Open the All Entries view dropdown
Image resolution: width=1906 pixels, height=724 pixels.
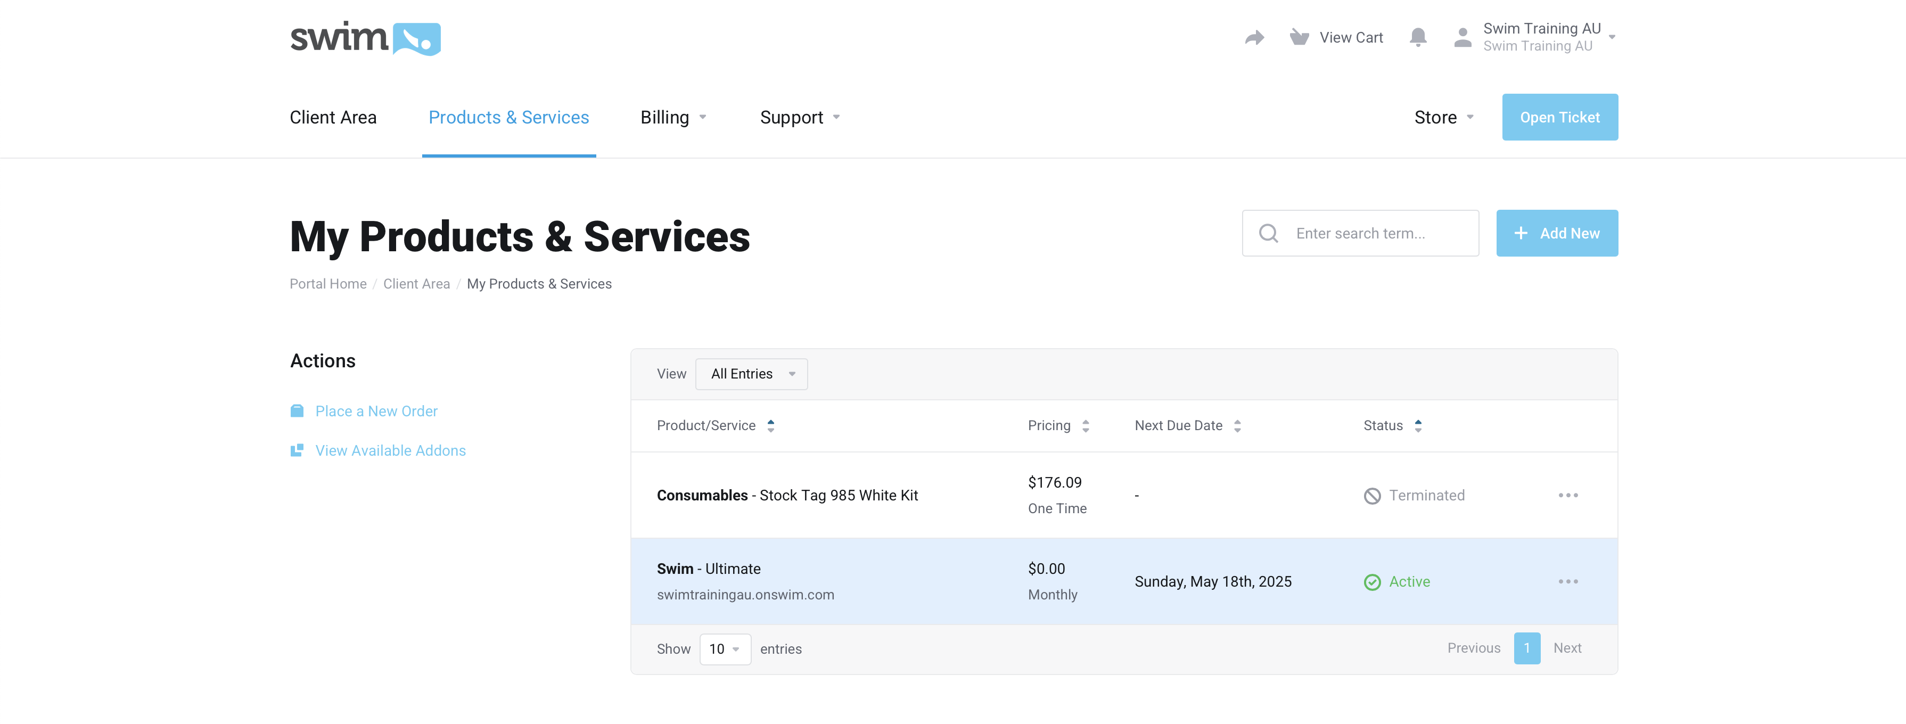(751, 374)
